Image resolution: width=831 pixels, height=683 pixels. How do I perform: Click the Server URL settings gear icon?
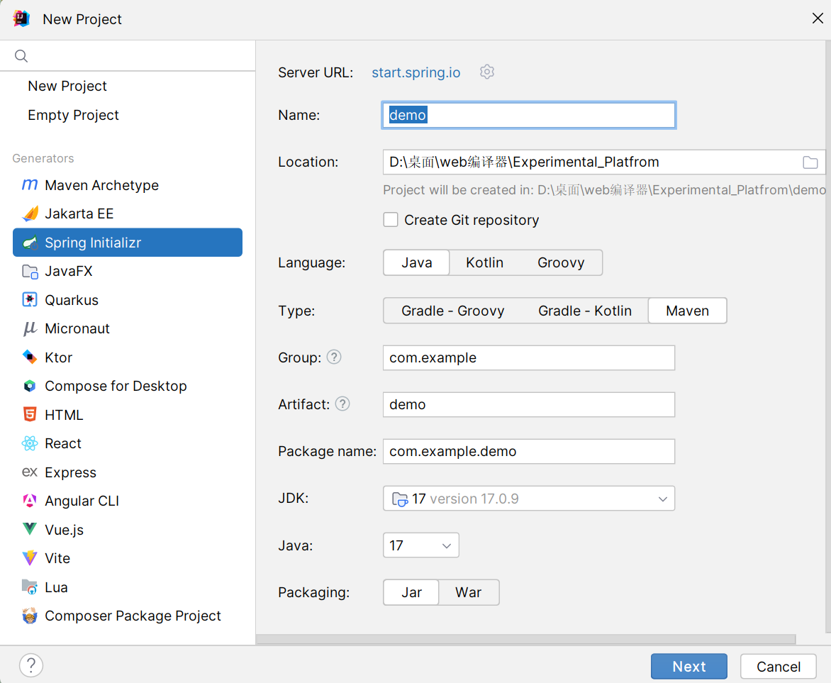point(486,72)
